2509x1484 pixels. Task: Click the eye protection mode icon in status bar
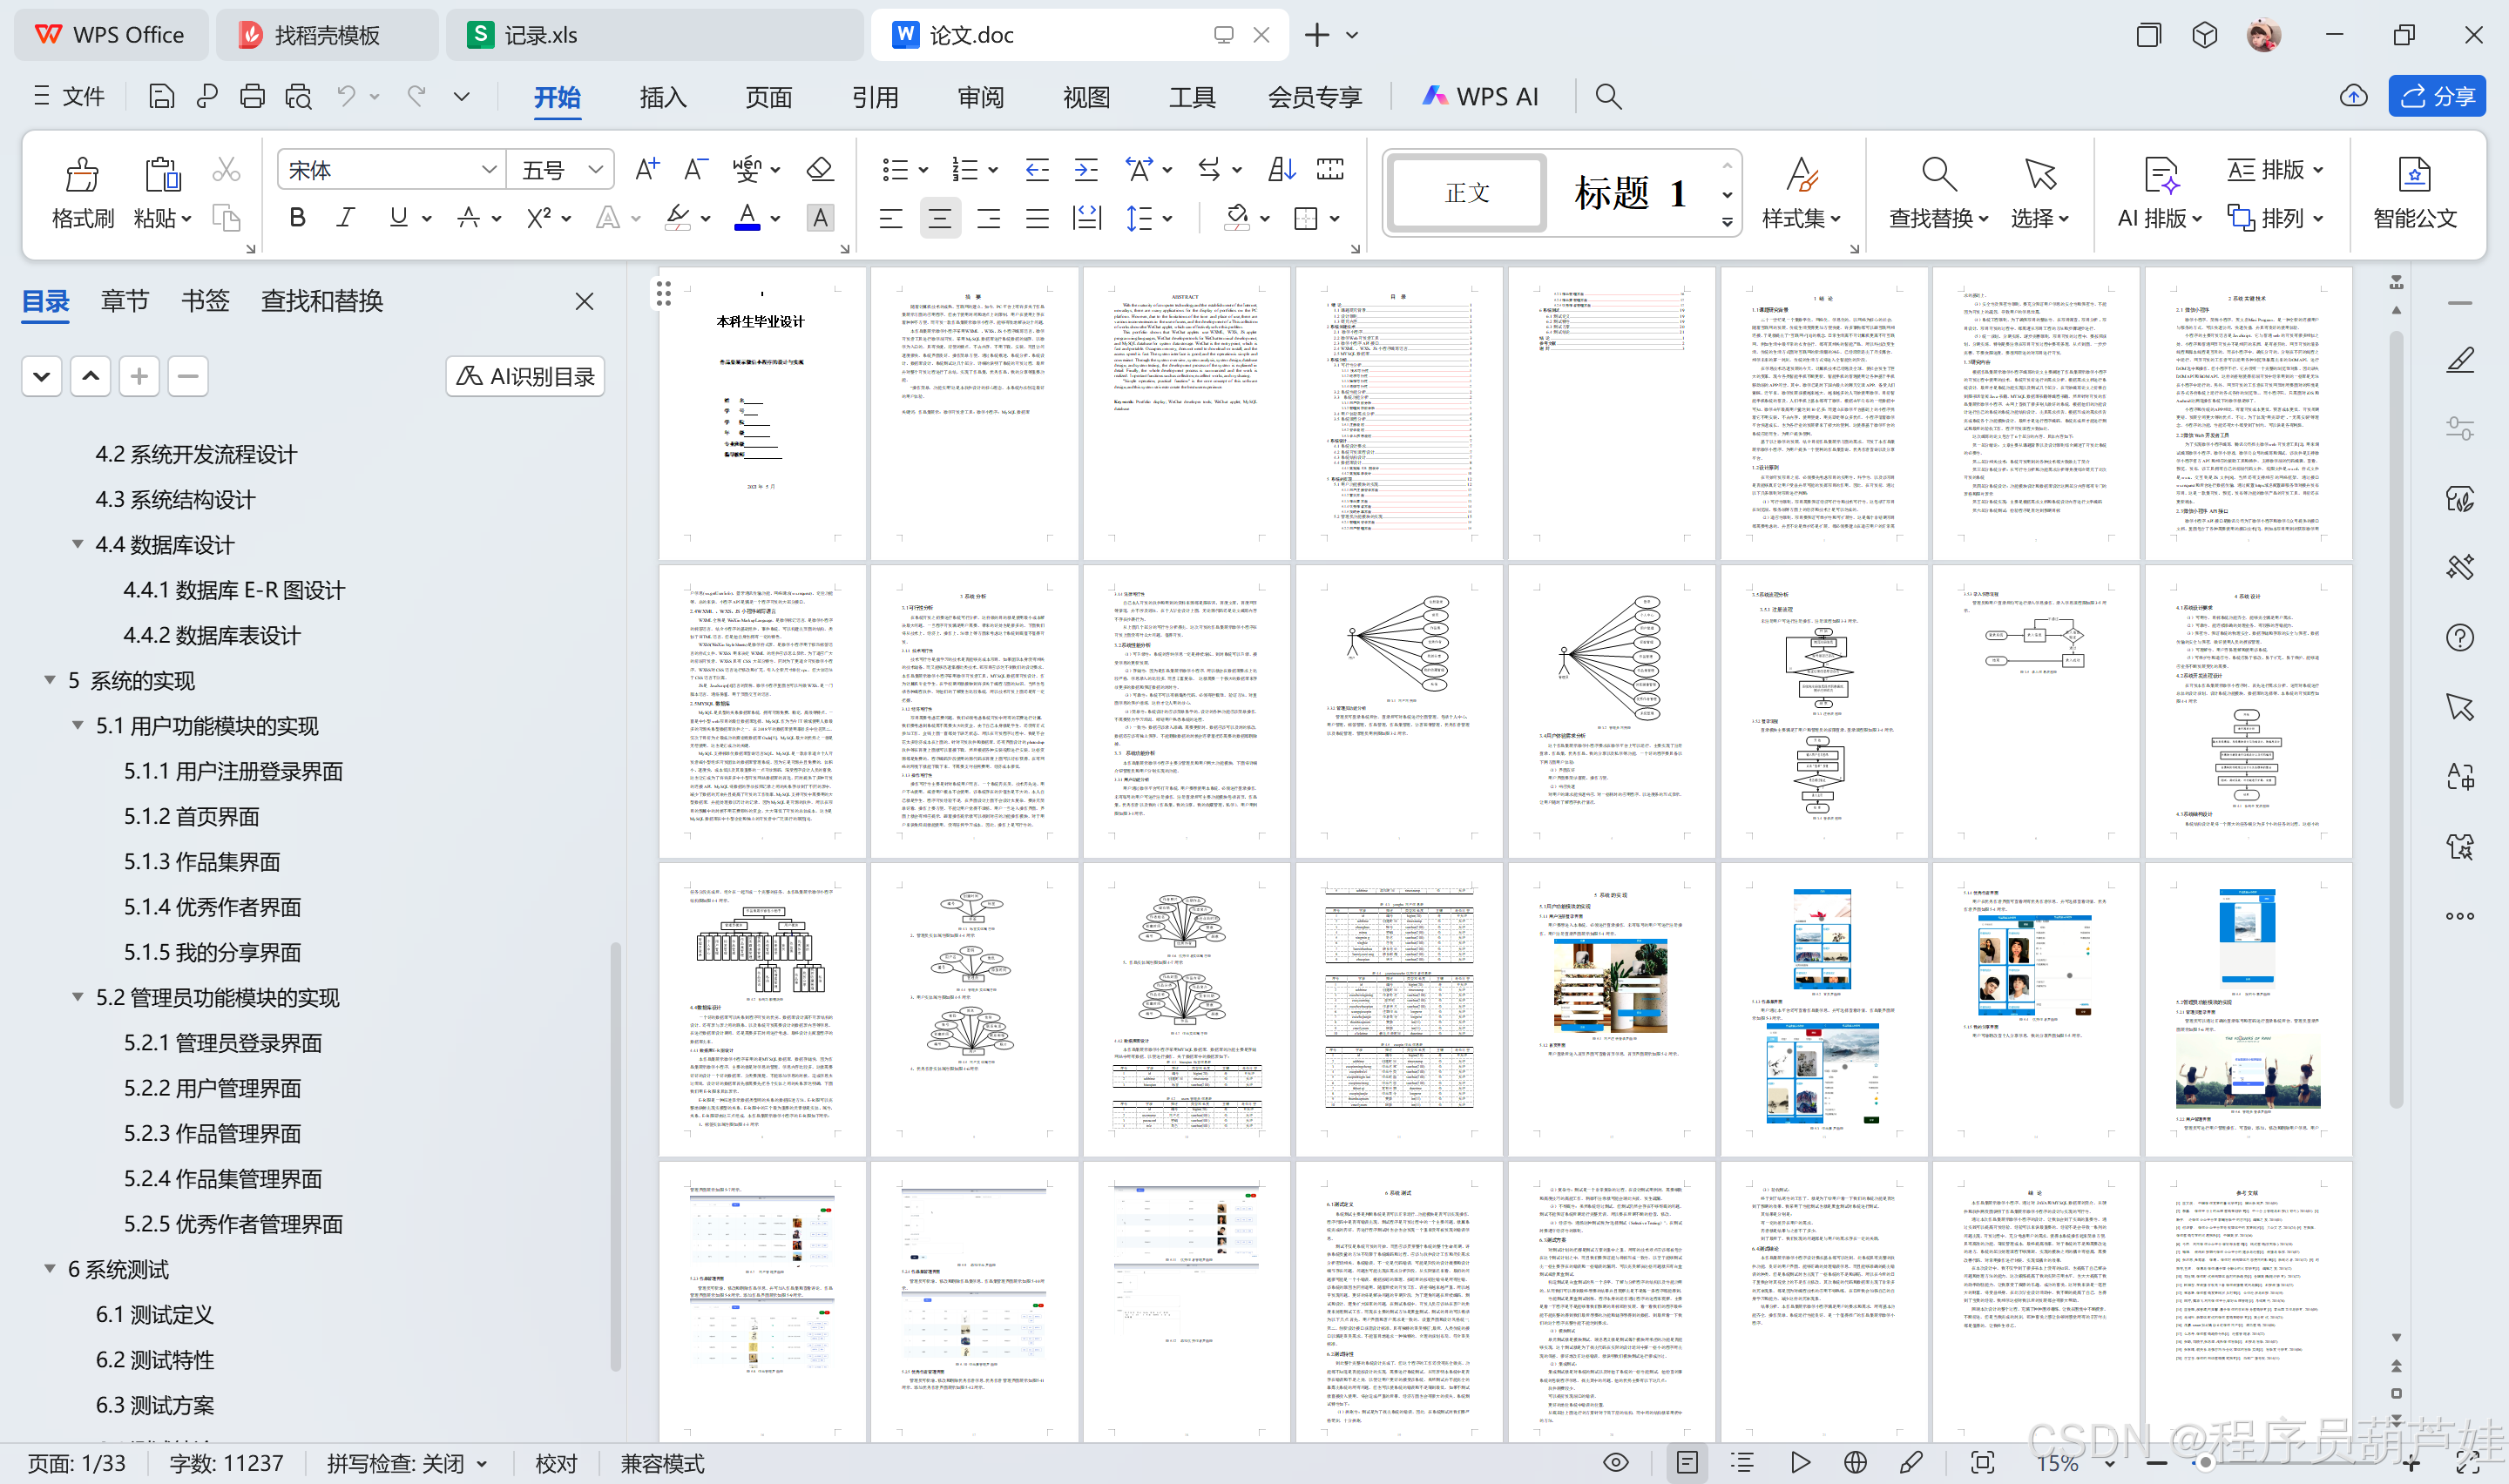[1615, 1462]
